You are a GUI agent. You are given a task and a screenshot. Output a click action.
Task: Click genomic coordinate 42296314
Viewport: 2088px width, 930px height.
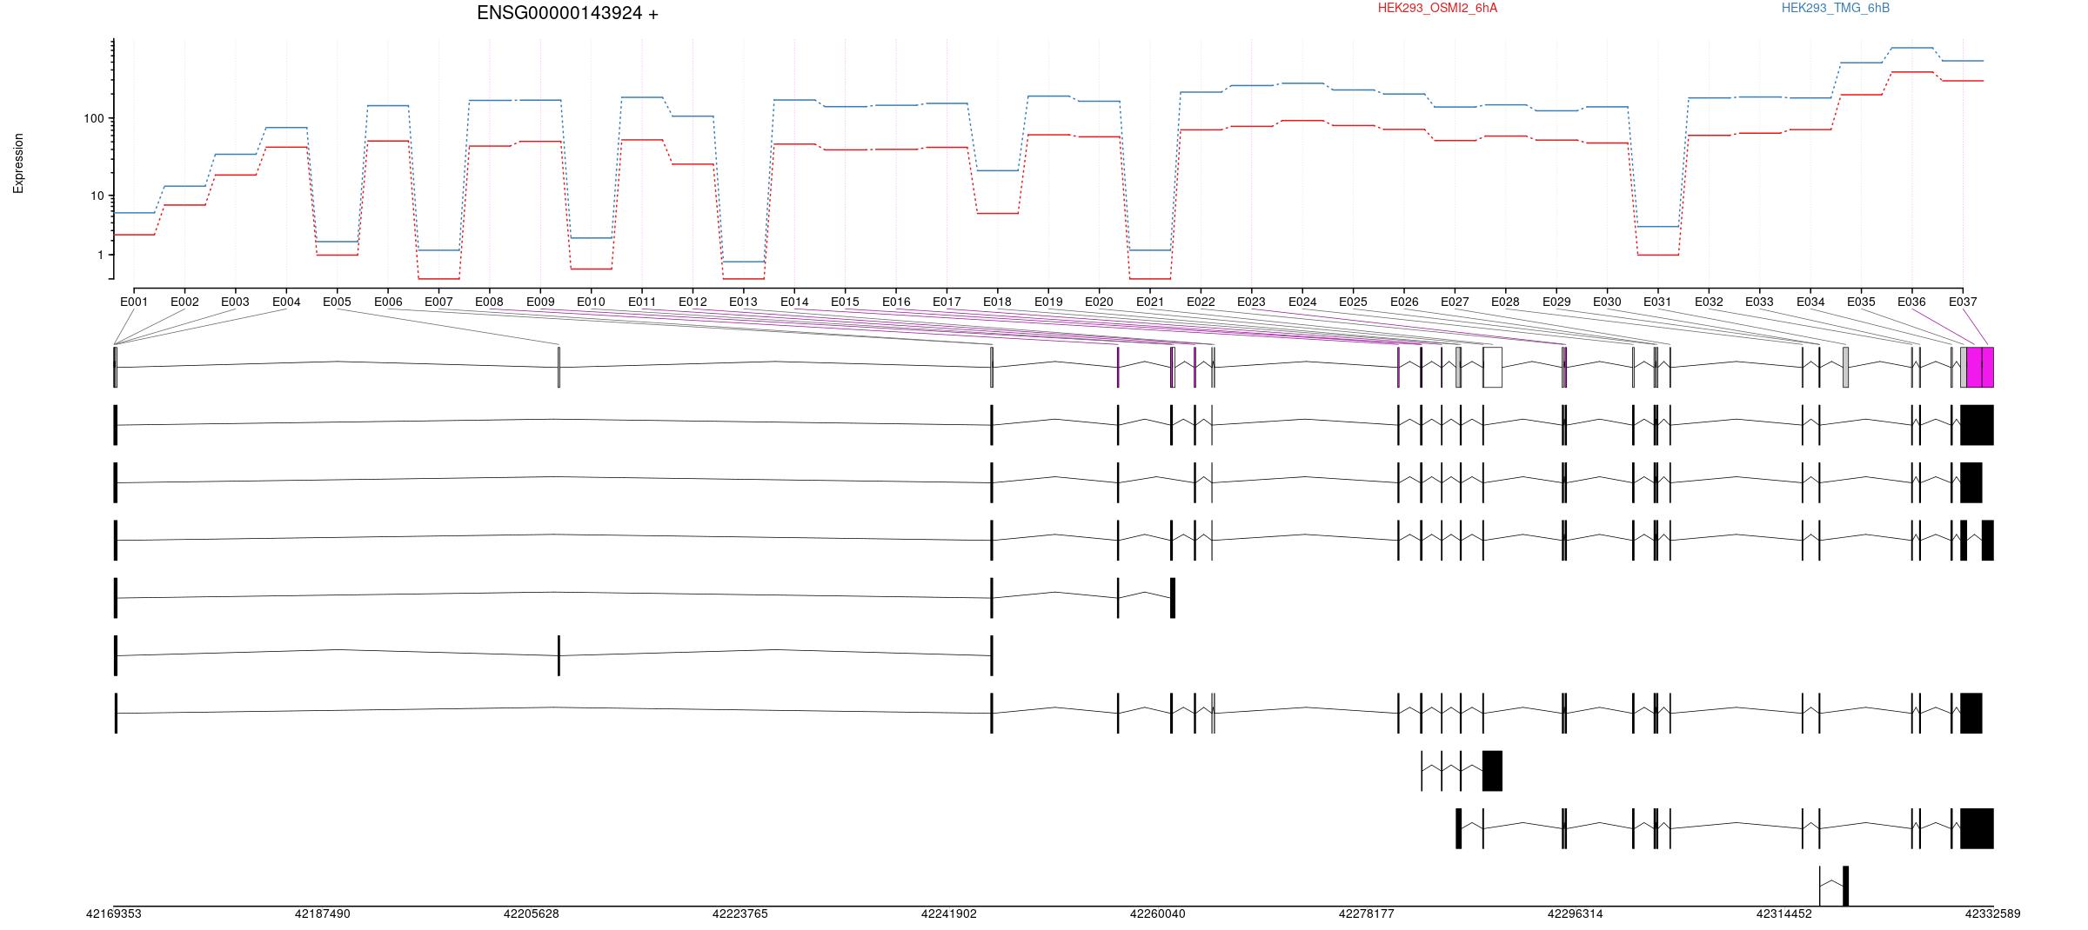pos(1576,913)
